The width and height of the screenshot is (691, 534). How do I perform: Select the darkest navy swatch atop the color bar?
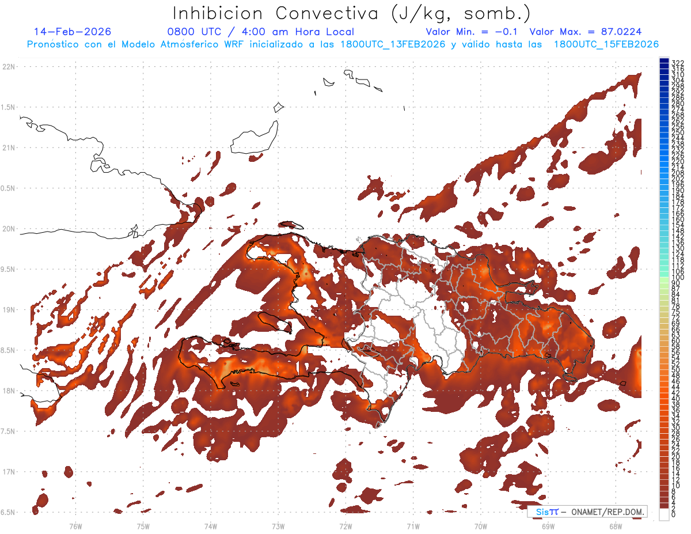click(x=664, y=61)
